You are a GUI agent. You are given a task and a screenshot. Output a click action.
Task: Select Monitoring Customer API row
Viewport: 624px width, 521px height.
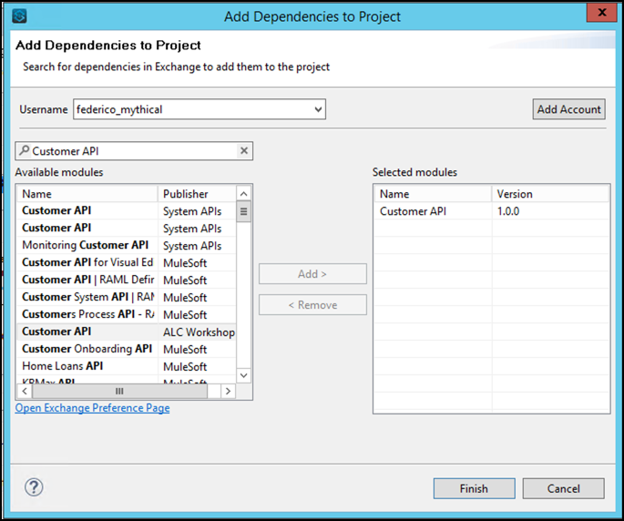coord(127,245)
